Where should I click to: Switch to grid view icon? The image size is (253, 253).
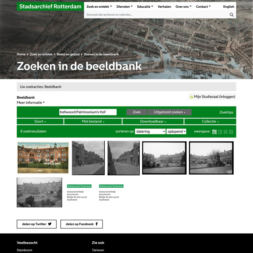[x=225, y=132]
